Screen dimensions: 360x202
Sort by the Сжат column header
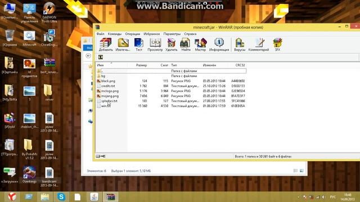click(164, 65)
